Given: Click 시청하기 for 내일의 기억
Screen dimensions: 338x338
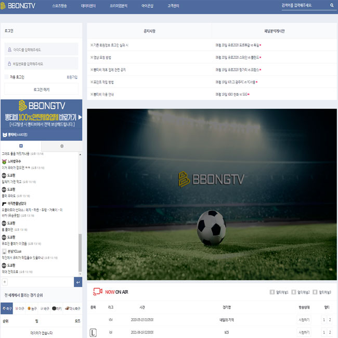Looking at the screenshot, I should [x=304, y=320].
